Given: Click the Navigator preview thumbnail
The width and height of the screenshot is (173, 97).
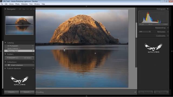Looking at the screenshot, I should coord(19,25).
